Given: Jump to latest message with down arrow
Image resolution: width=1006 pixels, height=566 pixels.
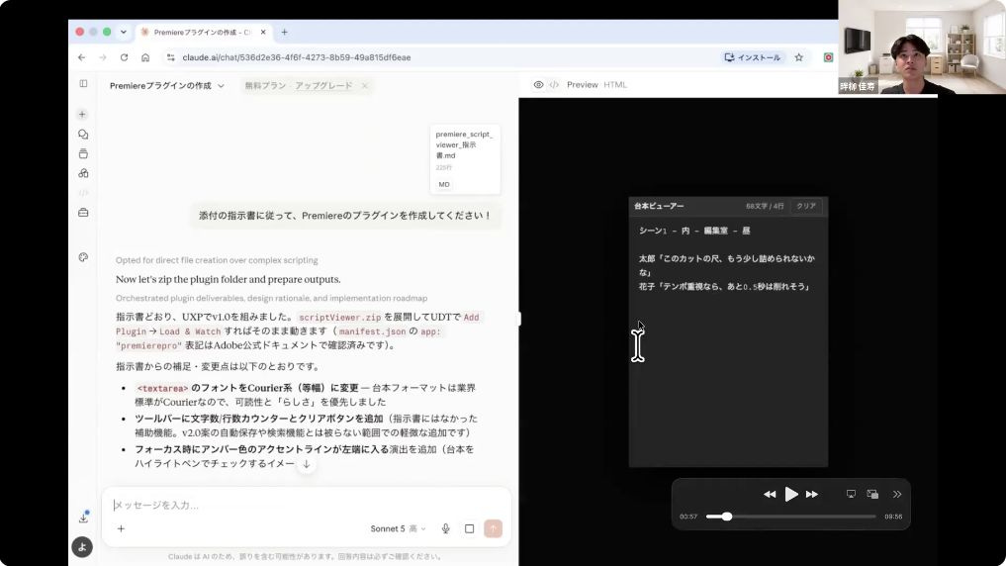Looking at the screenshot, I should tap(307, 464).
